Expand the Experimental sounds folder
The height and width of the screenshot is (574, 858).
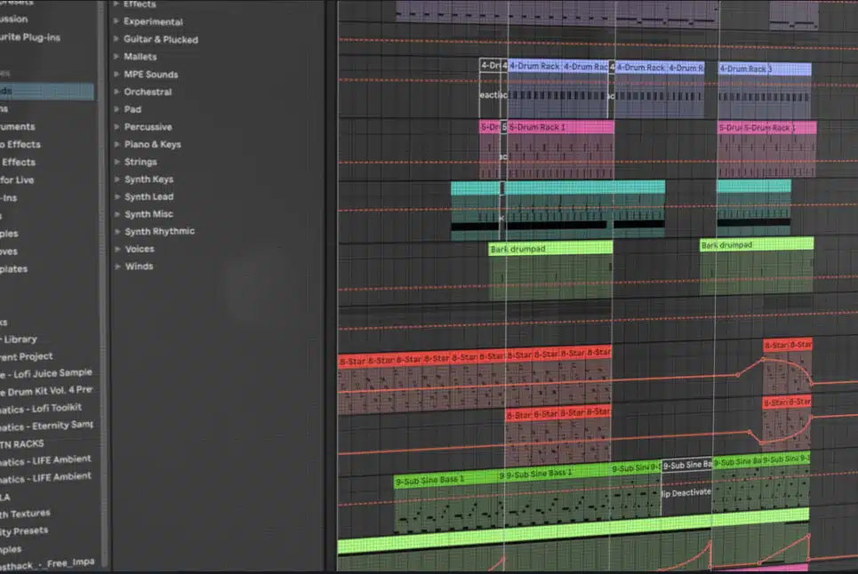116,21
